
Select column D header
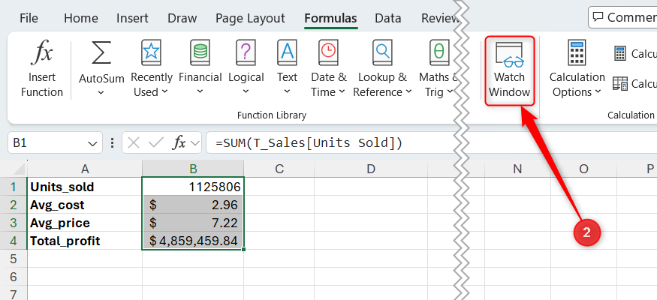(x=371, y=169)
